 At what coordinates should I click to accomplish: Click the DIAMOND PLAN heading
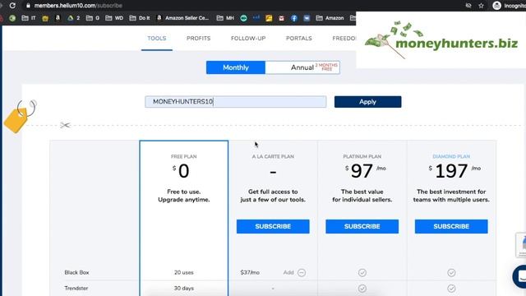[x=451, y=156]
